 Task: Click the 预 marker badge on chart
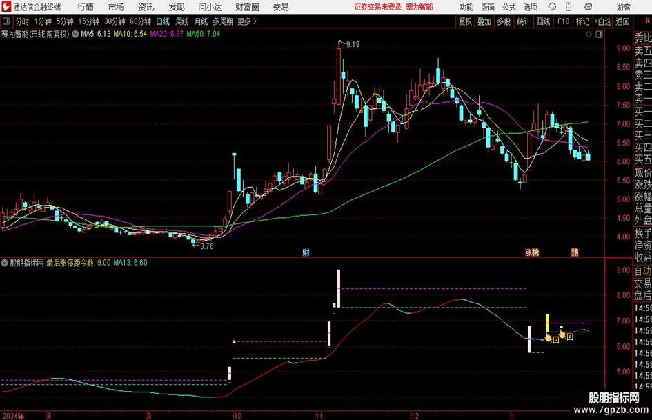point(575,252)
